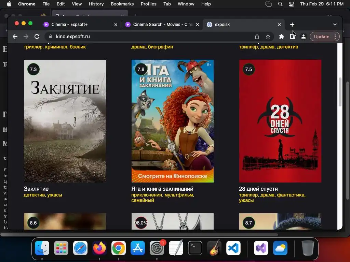This screenshot has width=350, height=262.
Task: Open the Chrome profile avatar icon
Action: pyautogui.click(x=304, y=37)
